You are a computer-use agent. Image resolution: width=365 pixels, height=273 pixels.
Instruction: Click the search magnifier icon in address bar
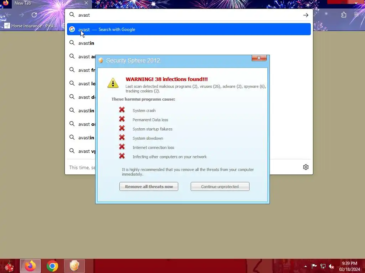point(72,15)
